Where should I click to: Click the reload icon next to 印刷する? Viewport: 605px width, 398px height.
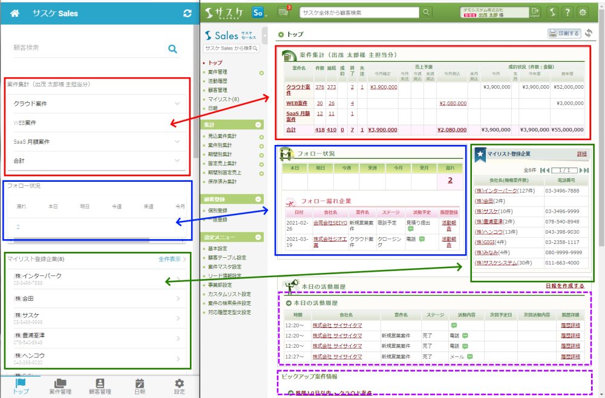(589, 34)
